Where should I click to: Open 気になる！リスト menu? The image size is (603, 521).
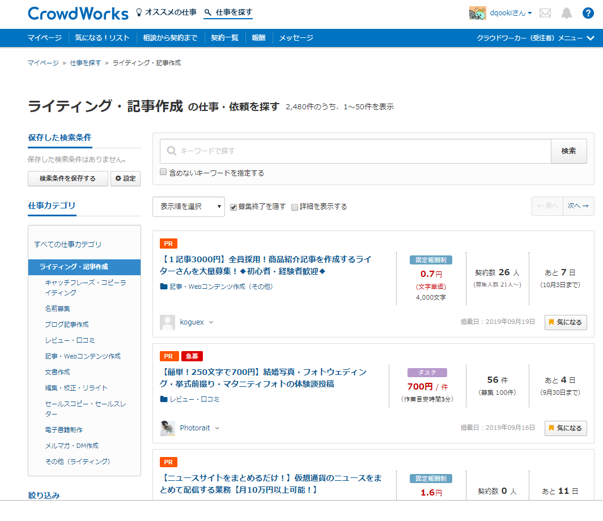102,38
